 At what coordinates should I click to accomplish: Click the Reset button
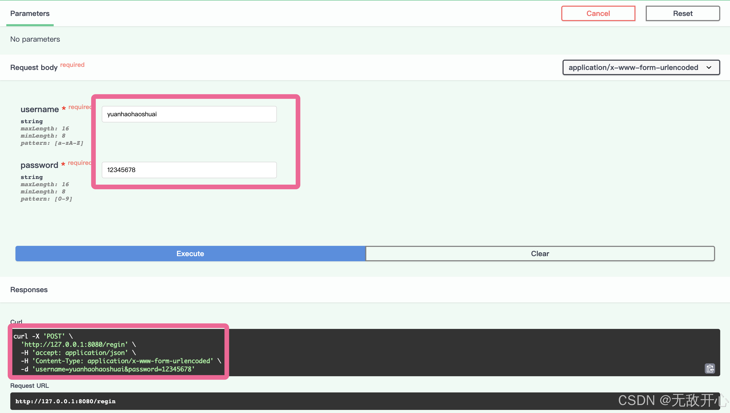pos(683,13)
